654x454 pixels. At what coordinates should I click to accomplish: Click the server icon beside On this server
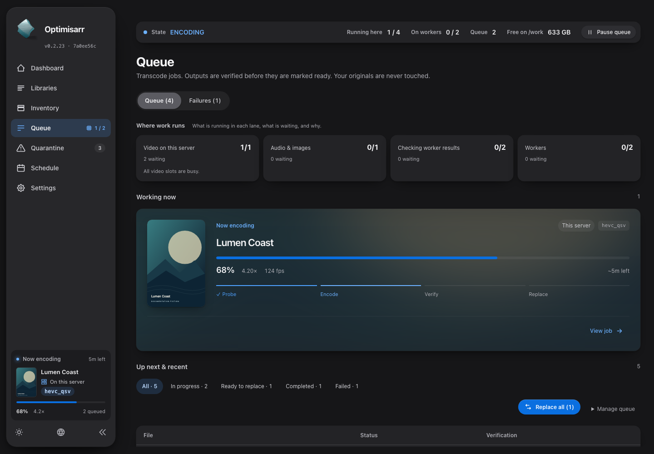tap(44, 382)
